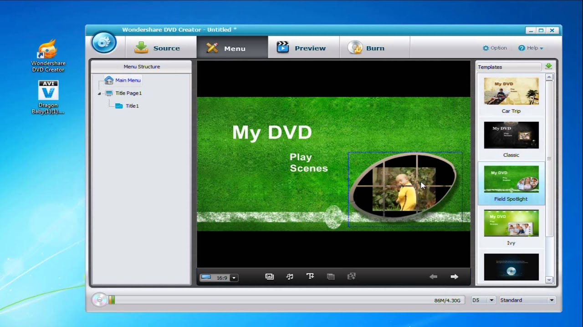Go to previous menu page arrow

pos(433,277)
